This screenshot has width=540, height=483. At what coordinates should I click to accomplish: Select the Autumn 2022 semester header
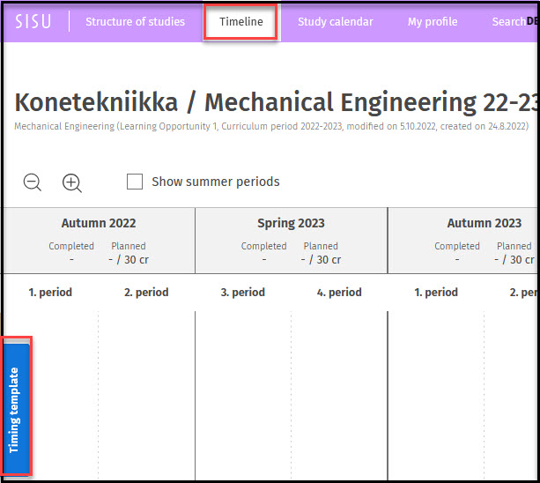point(99,223)
